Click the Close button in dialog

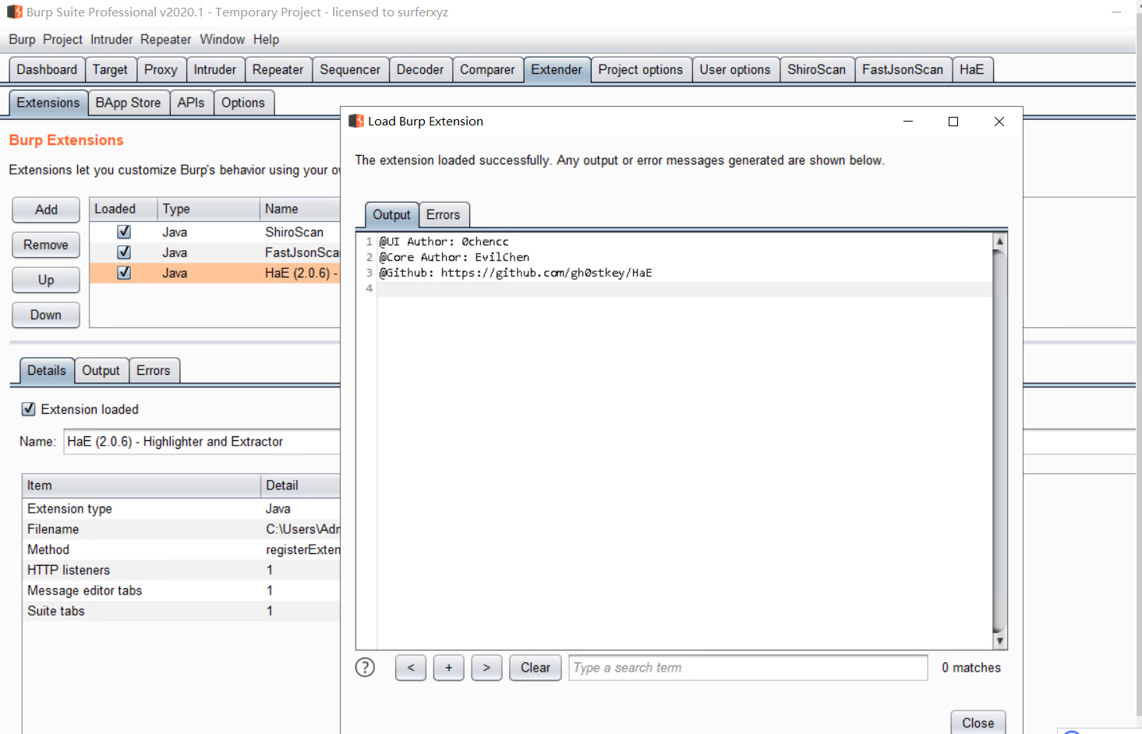[978, 722]
